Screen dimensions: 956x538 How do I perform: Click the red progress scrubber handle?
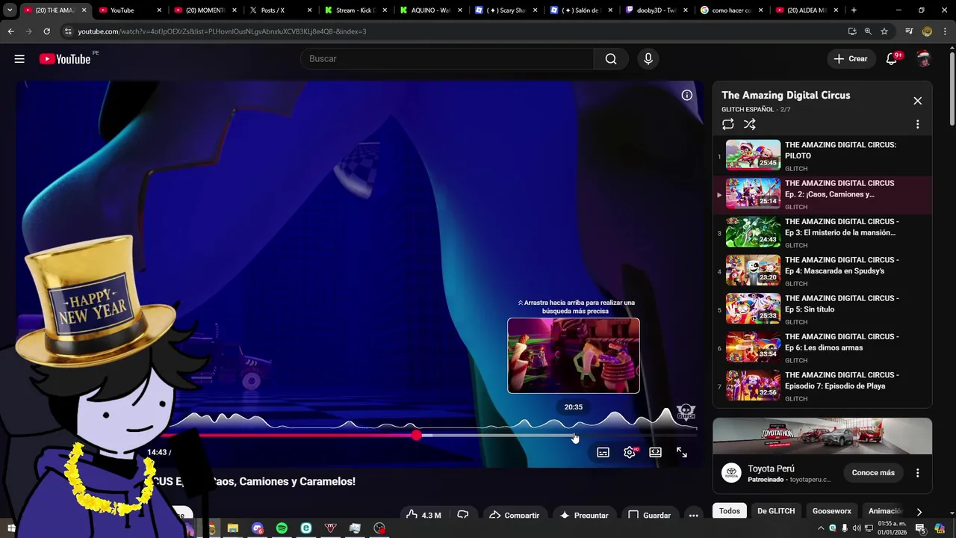(x=416, y=435)
